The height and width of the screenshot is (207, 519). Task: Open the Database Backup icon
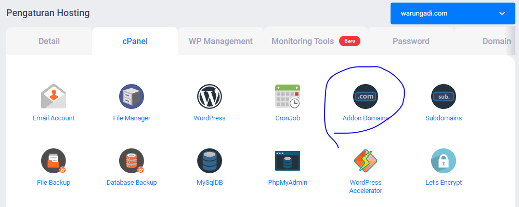pos(132,161)
